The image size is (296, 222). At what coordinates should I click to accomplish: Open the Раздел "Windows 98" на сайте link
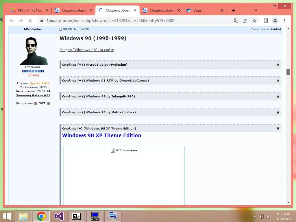point(87,50)
